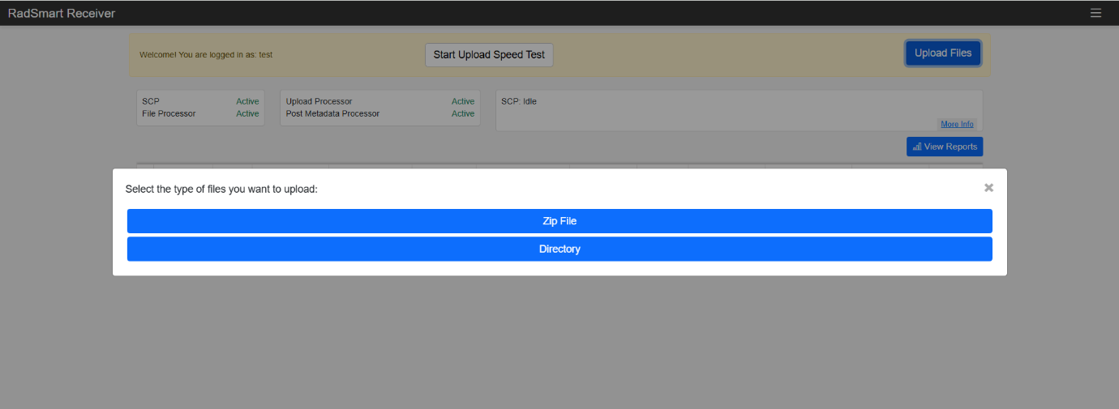This screenshot has height=409, width=1119.
Task: Click the 'Select the type of files' prompt
Action: point(221,190)
